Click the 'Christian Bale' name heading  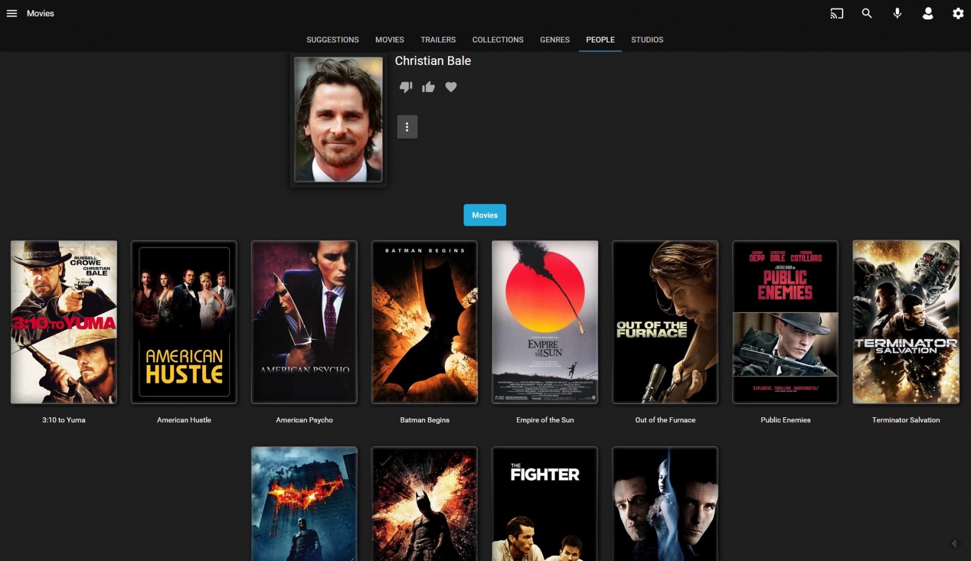[433, 61]
